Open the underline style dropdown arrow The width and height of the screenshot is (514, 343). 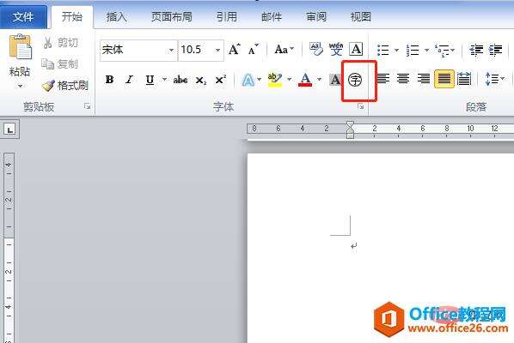(164, 79)
